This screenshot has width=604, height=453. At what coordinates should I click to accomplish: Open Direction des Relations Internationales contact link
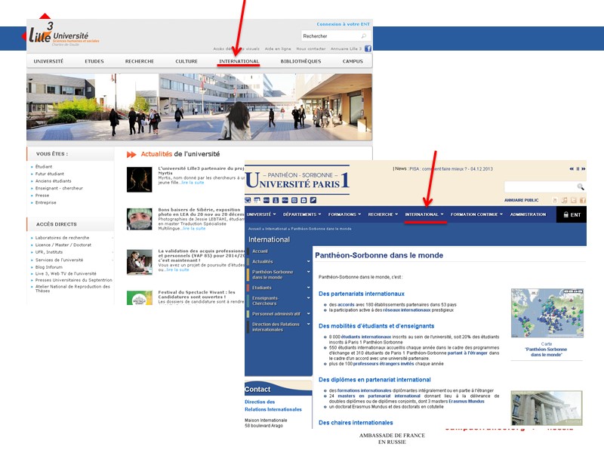click(273, 405)
